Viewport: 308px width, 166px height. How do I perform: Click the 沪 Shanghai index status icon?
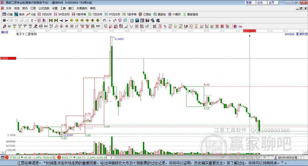point(7,158)
